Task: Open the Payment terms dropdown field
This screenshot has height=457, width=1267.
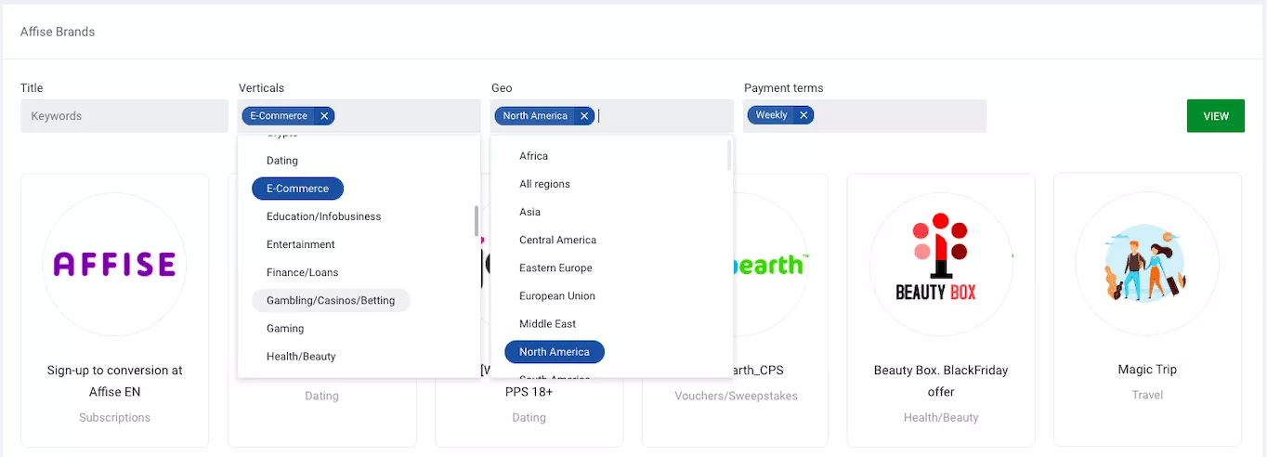Action: coord(896,116)
